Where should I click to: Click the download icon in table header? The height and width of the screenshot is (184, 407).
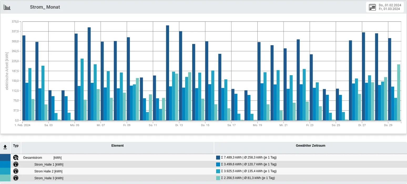5,147
